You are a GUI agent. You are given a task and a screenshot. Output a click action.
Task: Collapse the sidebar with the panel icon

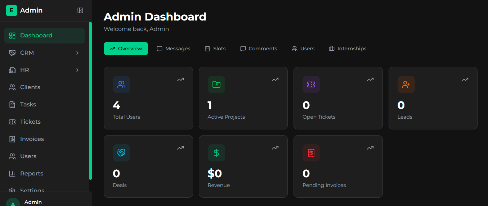[80, 10]
